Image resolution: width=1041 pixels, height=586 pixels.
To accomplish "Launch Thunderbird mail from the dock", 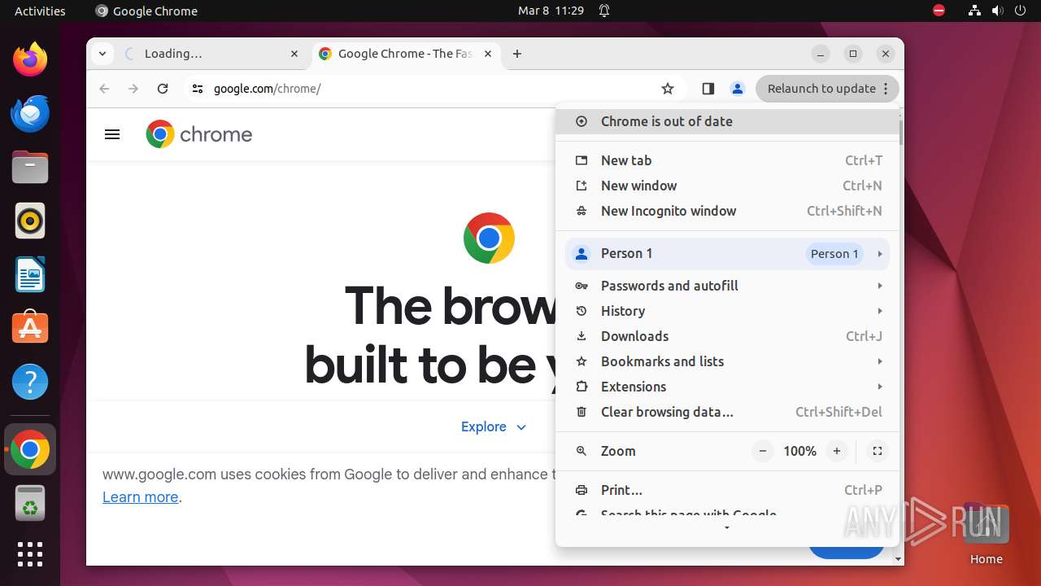I will 30,113.
